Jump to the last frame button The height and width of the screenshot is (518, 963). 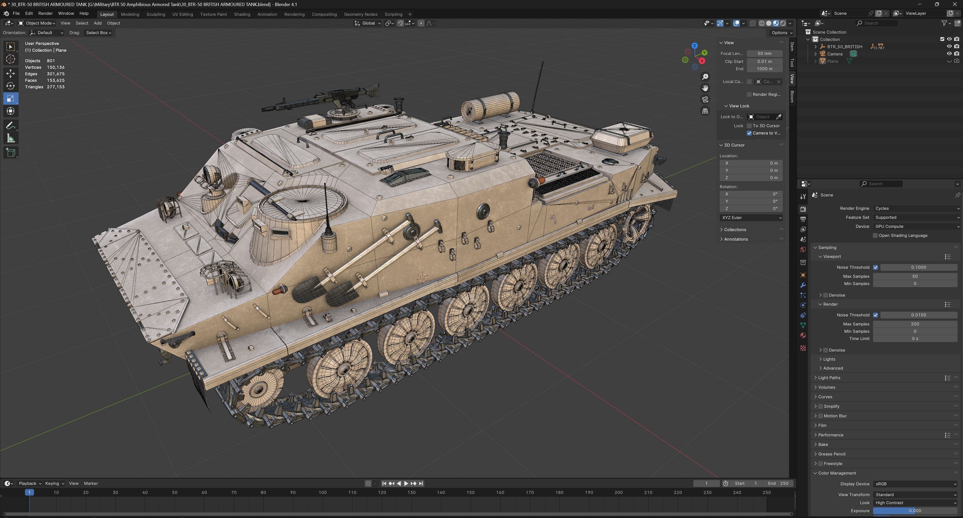[421, 484]
